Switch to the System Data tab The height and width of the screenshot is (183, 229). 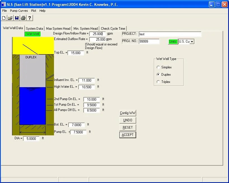point(34,28)
